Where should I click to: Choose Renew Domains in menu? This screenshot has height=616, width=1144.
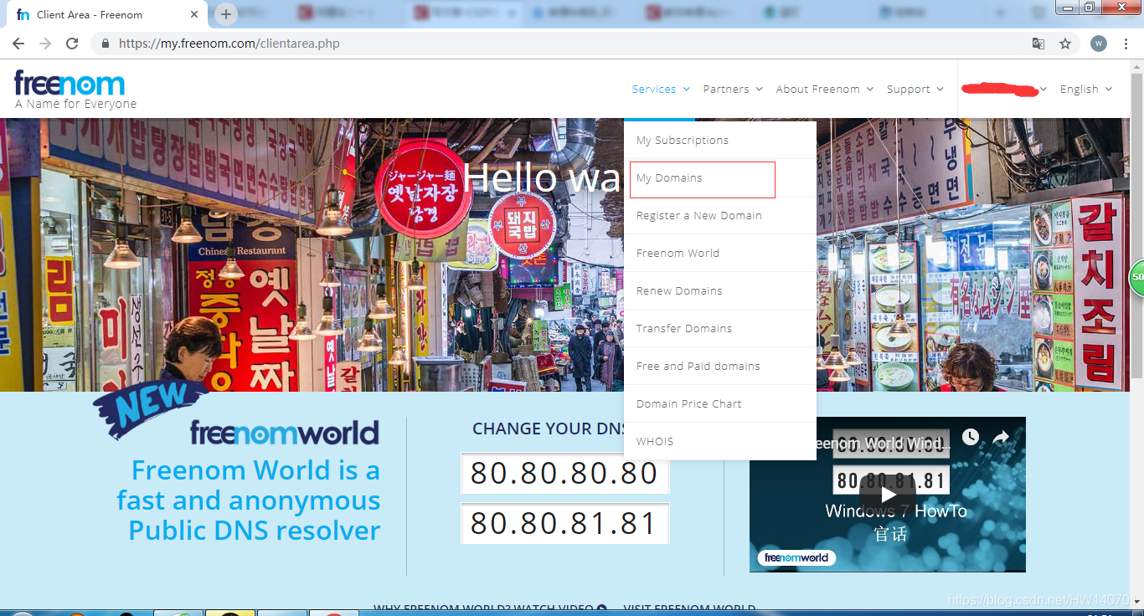click(x=720, y=290)
